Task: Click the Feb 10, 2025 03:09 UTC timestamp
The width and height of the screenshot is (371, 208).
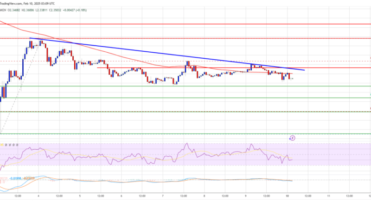Action: click(39, 4)
